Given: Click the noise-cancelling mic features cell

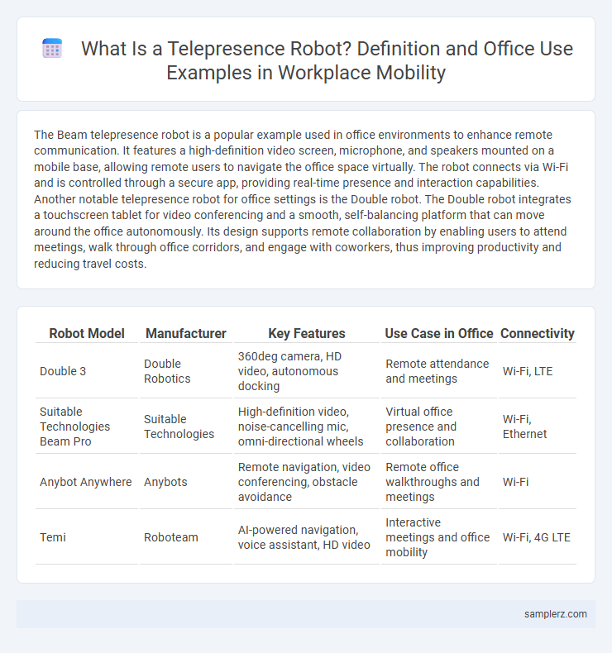Looking at the screenshot, I should pyautogui.click(x=307, y=426).
